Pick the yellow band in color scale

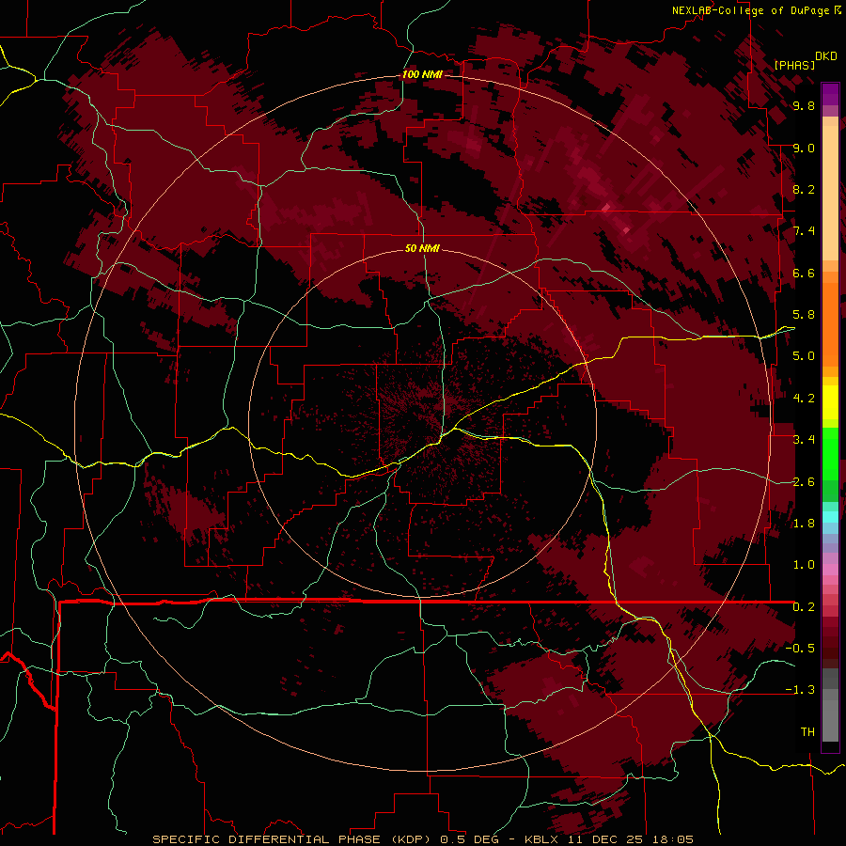830,403
